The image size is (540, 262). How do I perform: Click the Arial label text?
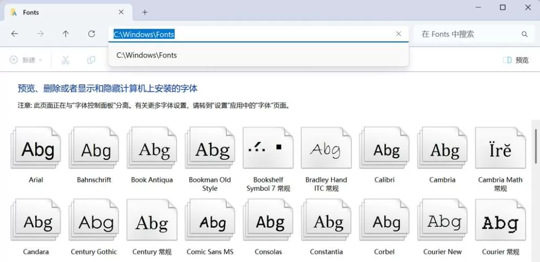(36, 179)
